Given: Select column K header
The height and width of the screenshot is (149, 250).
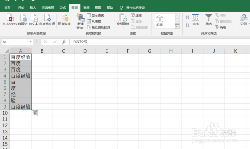Looking at the screenshot, I should pos(235,51).
